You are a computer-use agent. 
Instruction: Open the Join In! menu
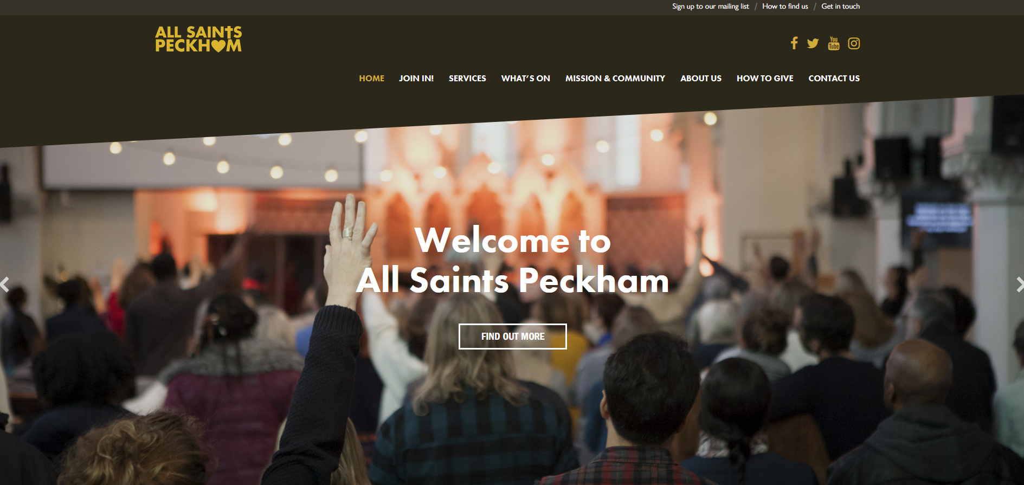point(416,79)
